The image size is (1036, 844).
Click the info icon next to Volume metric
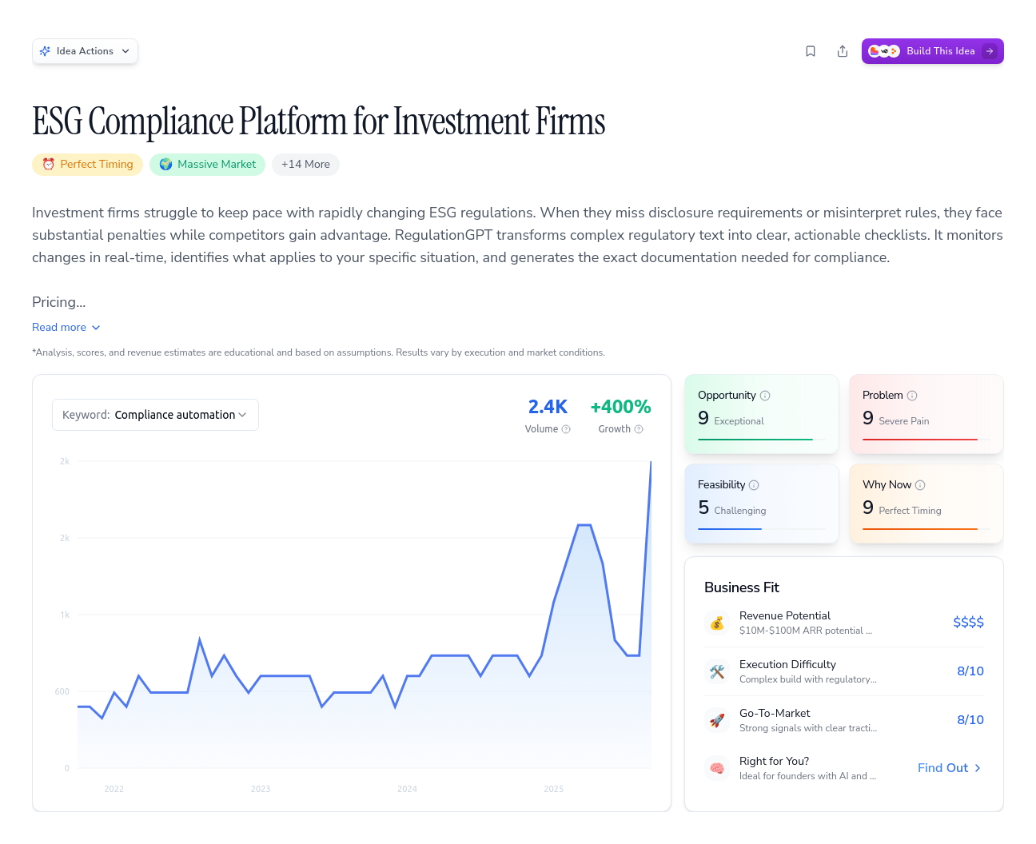pyautogui.click(x=567, y=429)
